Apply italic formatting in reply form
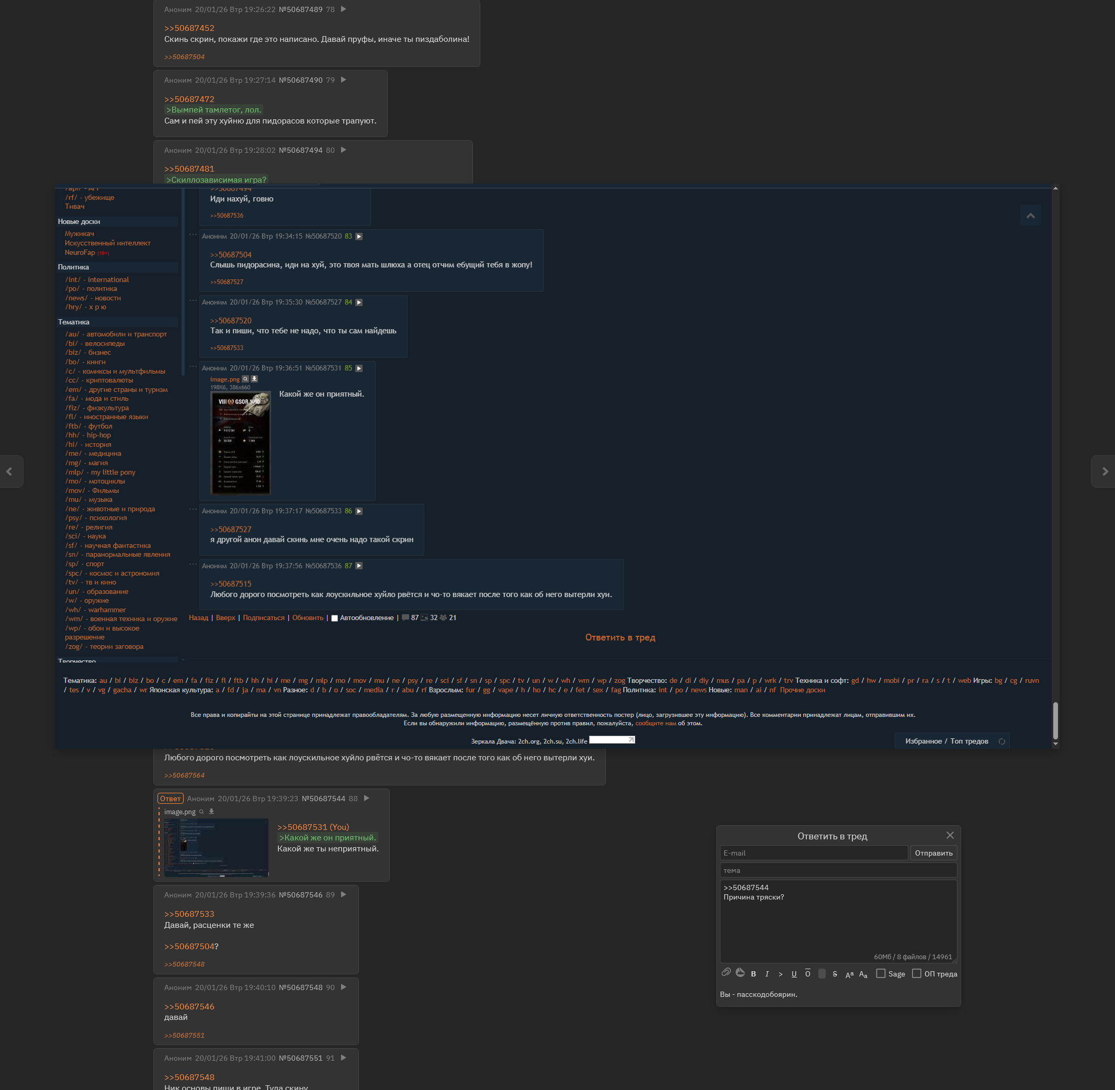 coord(767,974)
